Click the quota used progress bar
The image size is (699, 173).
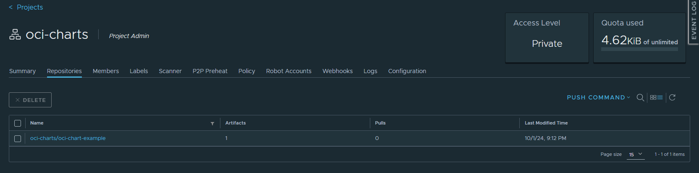(639, 49)
